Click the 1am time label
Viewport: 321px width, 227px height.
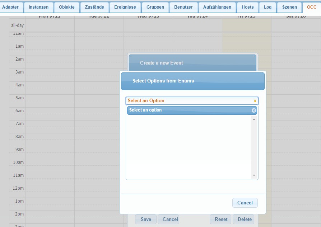pyautogui.click(x=19, y=46)
